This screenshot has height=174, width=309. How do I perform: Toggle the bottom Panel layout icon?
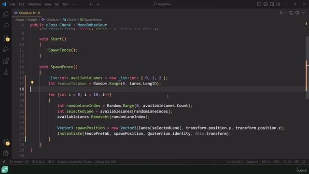pyautogui.click(x=266, y=4)
